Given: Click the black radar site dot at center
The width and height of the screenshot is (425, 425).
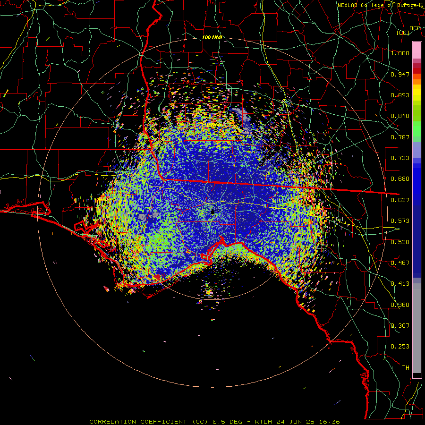Looking at the screenshot, I should click(x=213, y=212).
